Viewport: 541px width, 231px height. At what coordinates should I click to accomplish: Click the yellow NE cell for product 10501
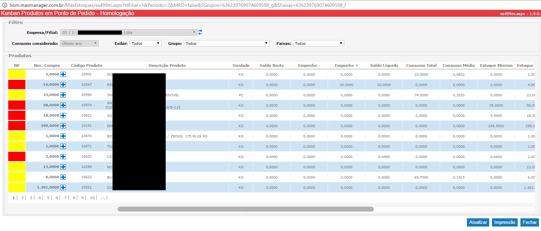[17, 74]
